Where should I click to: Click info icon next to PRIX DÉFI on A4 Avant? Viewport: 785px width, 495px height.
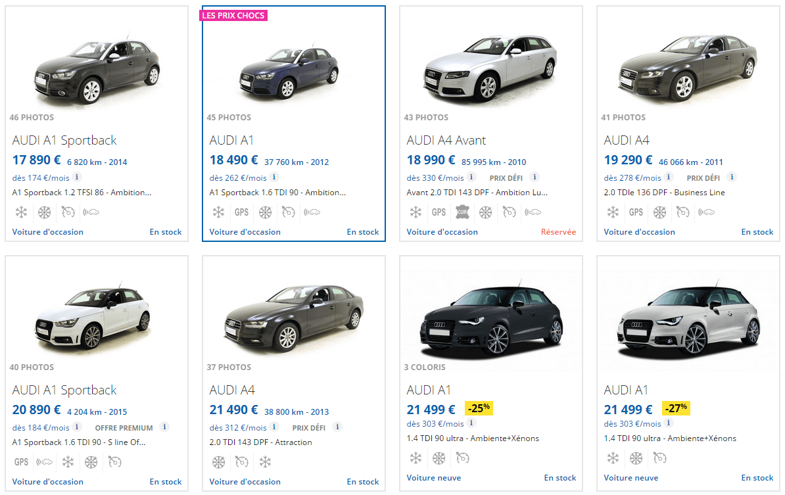(x=535, y=177)
